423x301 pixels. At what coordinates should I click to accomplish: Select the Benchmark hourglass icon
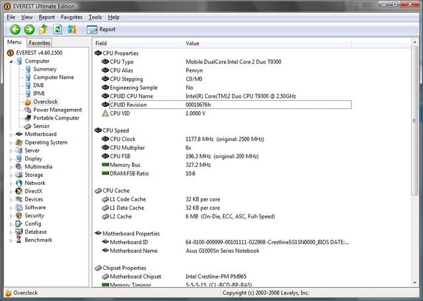click(x=19, y=240)
